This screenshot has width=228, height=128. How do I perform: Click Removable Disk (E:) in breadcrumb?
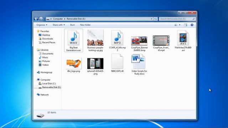(x=76, y=19)
